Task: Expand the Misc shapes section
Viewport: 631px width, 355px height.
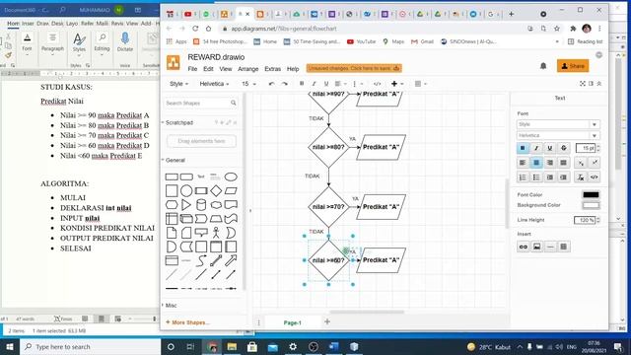Action: click(170, 306)
